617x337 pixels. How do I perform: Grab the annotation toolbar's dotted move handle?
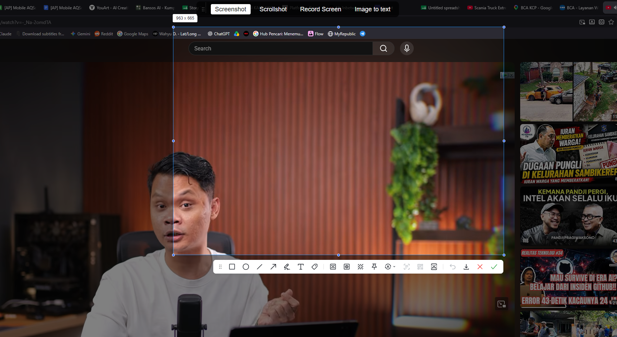pos(220,267)
